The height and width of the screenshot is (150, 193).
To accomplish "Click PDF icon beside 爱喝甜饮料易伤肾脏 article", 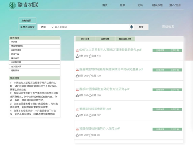I will [x=77, y=109].
